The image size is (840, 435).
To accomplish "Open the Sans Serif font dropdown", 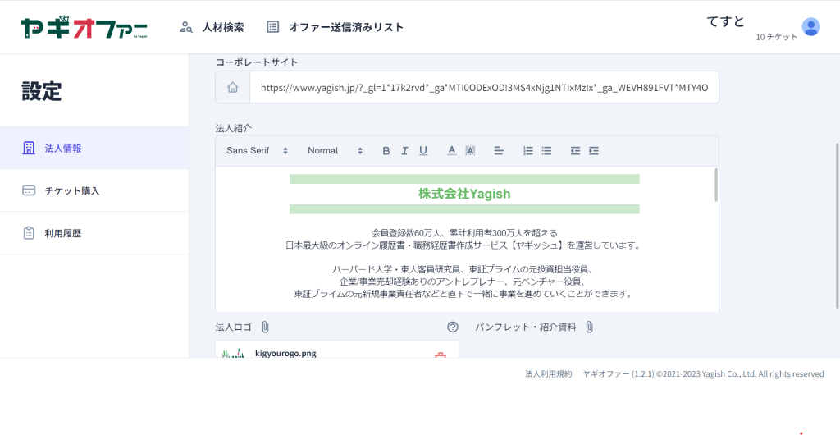I will coord(257,150).
